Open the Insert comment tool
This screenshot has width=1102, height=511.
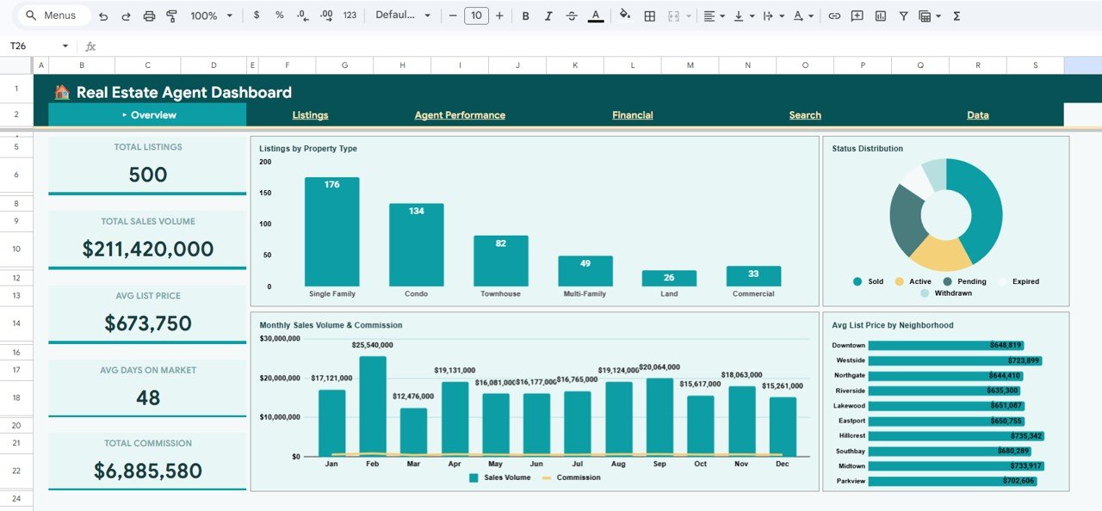pyautogui.click(x=857, y=15)
